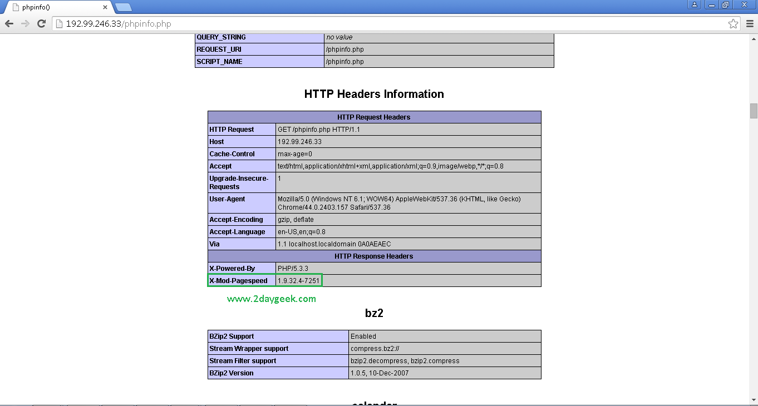This screenshot has width=758, height=406.
Task: Select the max-age=0 value
Action: tap(295, 154)
